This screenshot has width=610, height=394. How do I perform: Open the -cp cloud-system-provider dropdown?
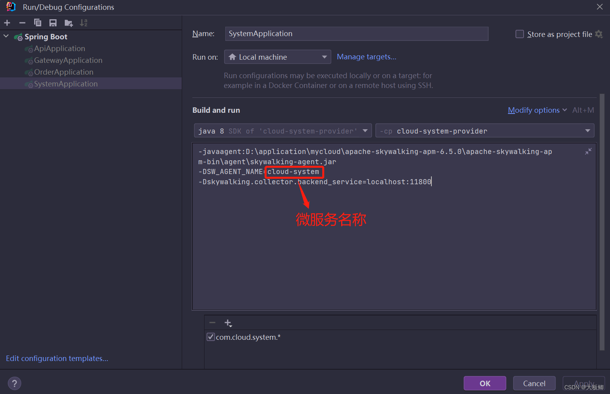coord(588,130)
